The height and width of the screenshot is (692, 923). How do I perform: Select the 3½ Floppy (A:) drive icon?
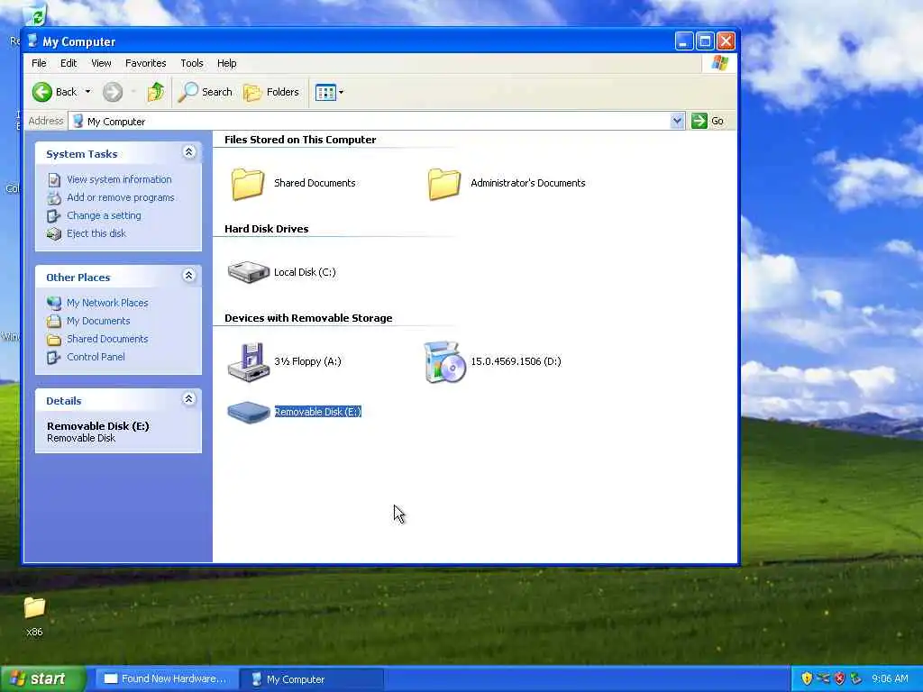coord(248,362)
